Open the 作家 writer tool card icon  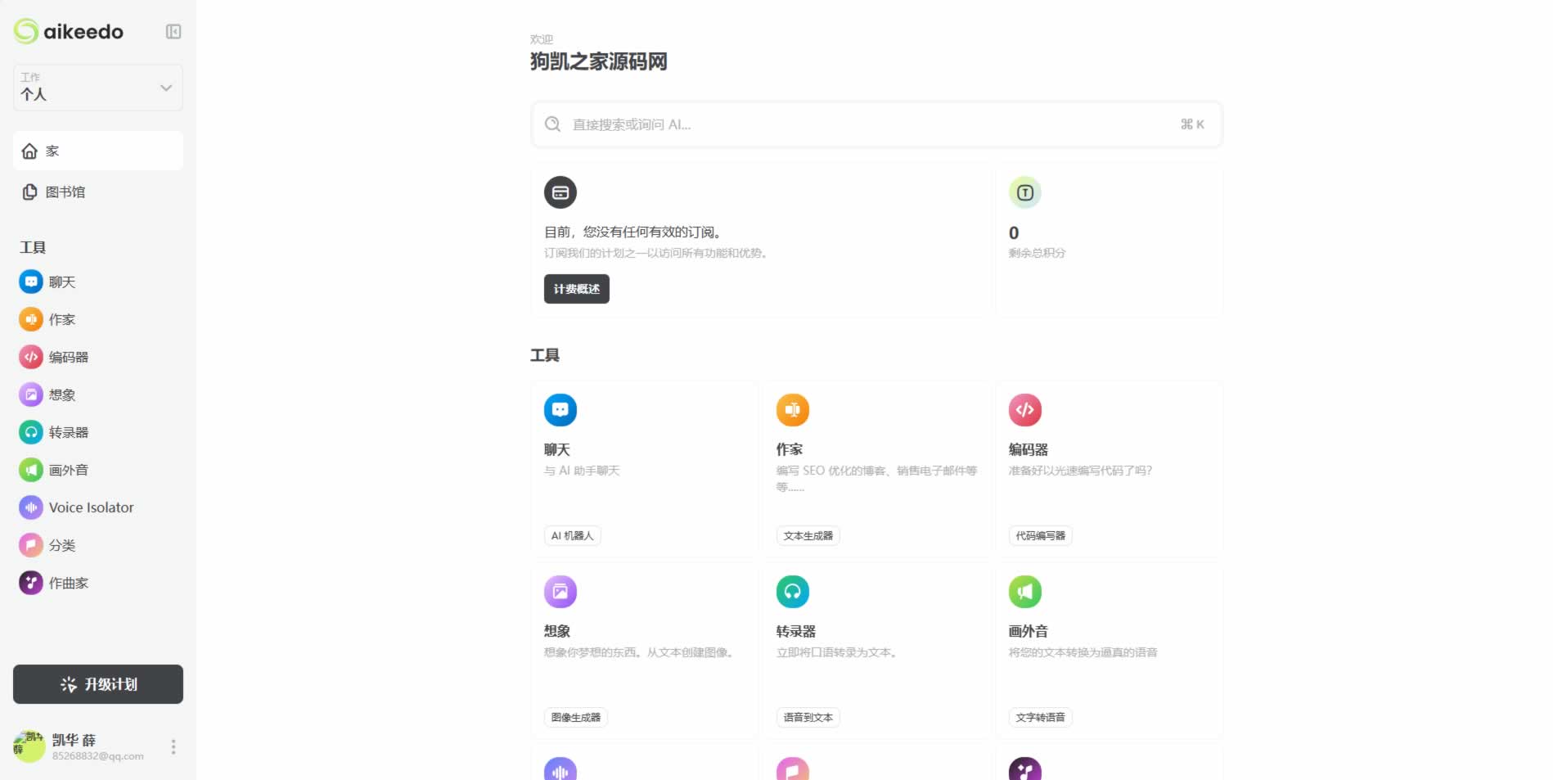(x=792, y=411)
